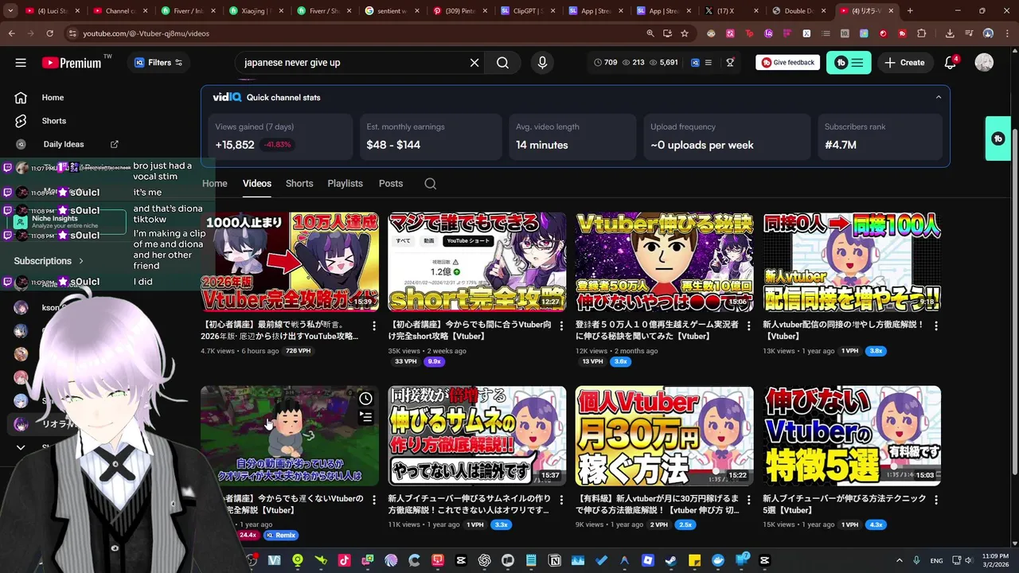Open the Playlists tab
The image size is (1019, 573).
(x=345, y=183)
